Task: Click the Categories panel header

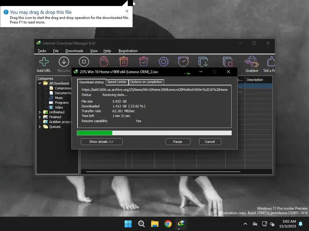Action: (x=45, y=79)
